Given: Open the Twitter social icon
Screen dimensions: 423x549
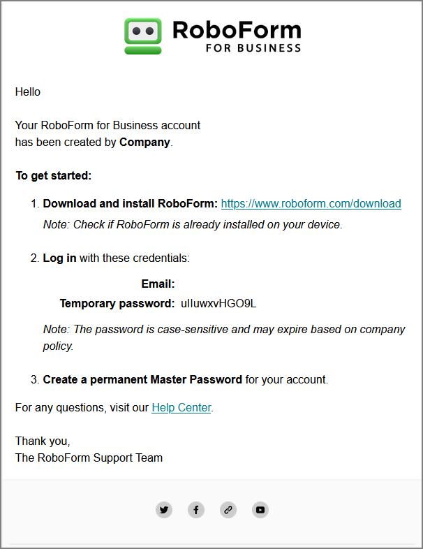Looking at the screenshot, I should [164, 510].
